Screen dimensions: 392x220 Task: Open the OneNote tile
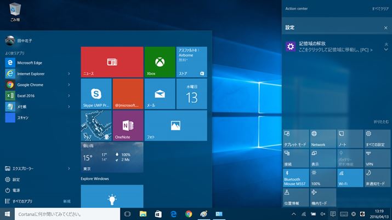128,125
